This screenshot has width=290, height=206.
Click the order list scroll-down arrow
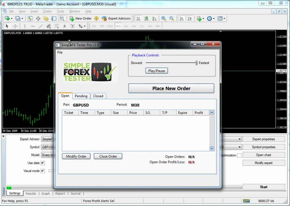(212, 148)
